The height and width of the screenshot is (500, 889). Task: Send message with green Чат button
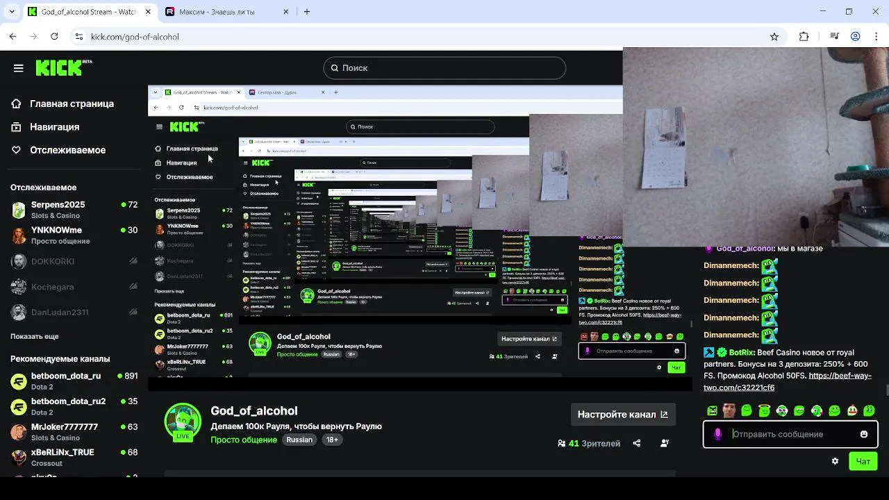click(863, 461)
